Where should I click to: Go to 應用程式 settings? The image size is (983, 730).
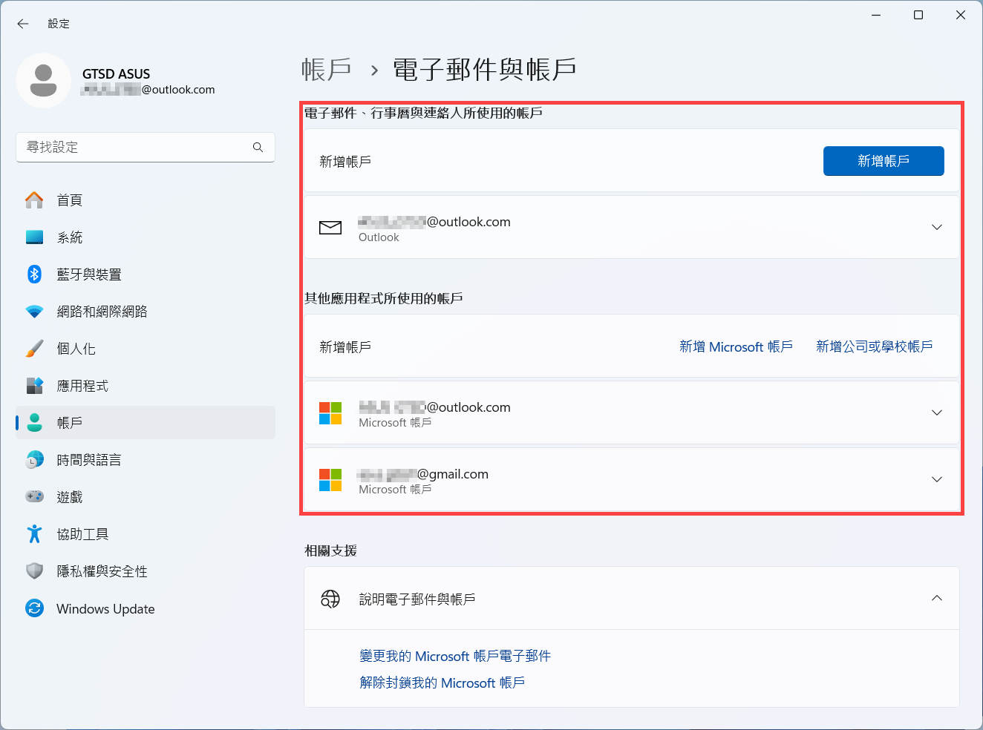[x=146, y=385]
